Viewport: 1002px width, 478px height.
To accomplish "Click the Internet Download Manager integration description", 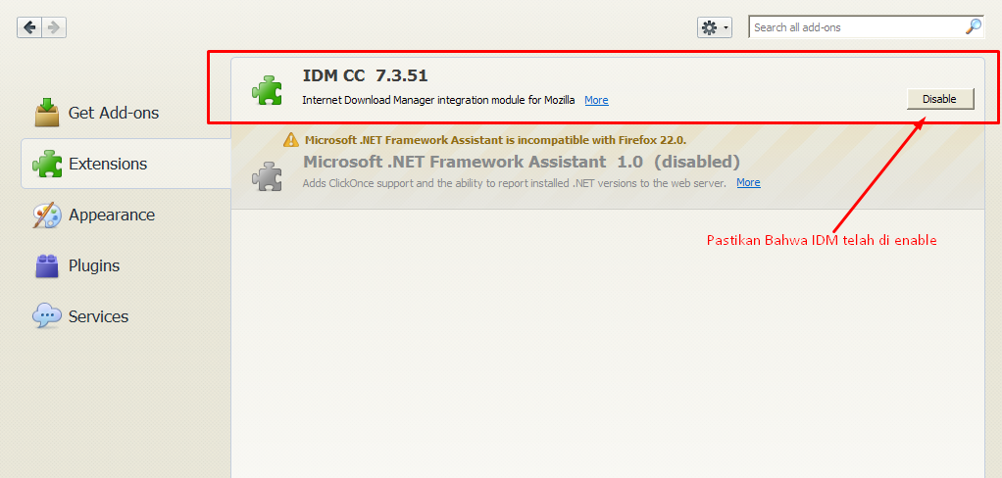I will point(438,100).
